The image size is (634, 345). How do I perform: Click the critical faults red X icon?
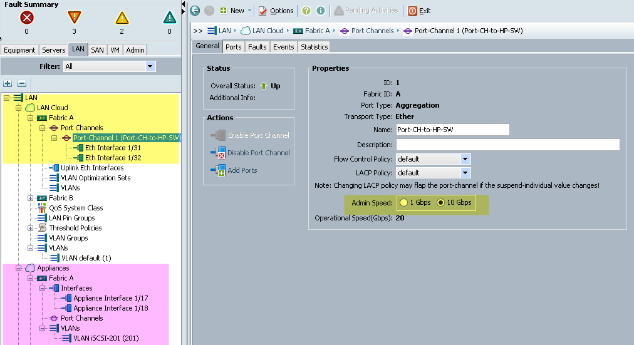[x=27, y=18]
